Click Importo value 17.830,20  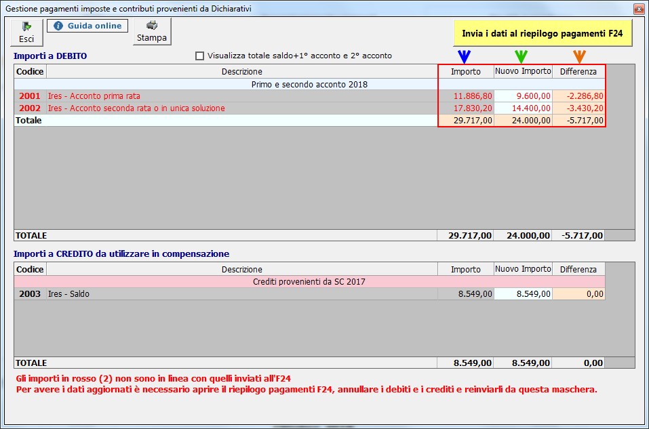466,108
